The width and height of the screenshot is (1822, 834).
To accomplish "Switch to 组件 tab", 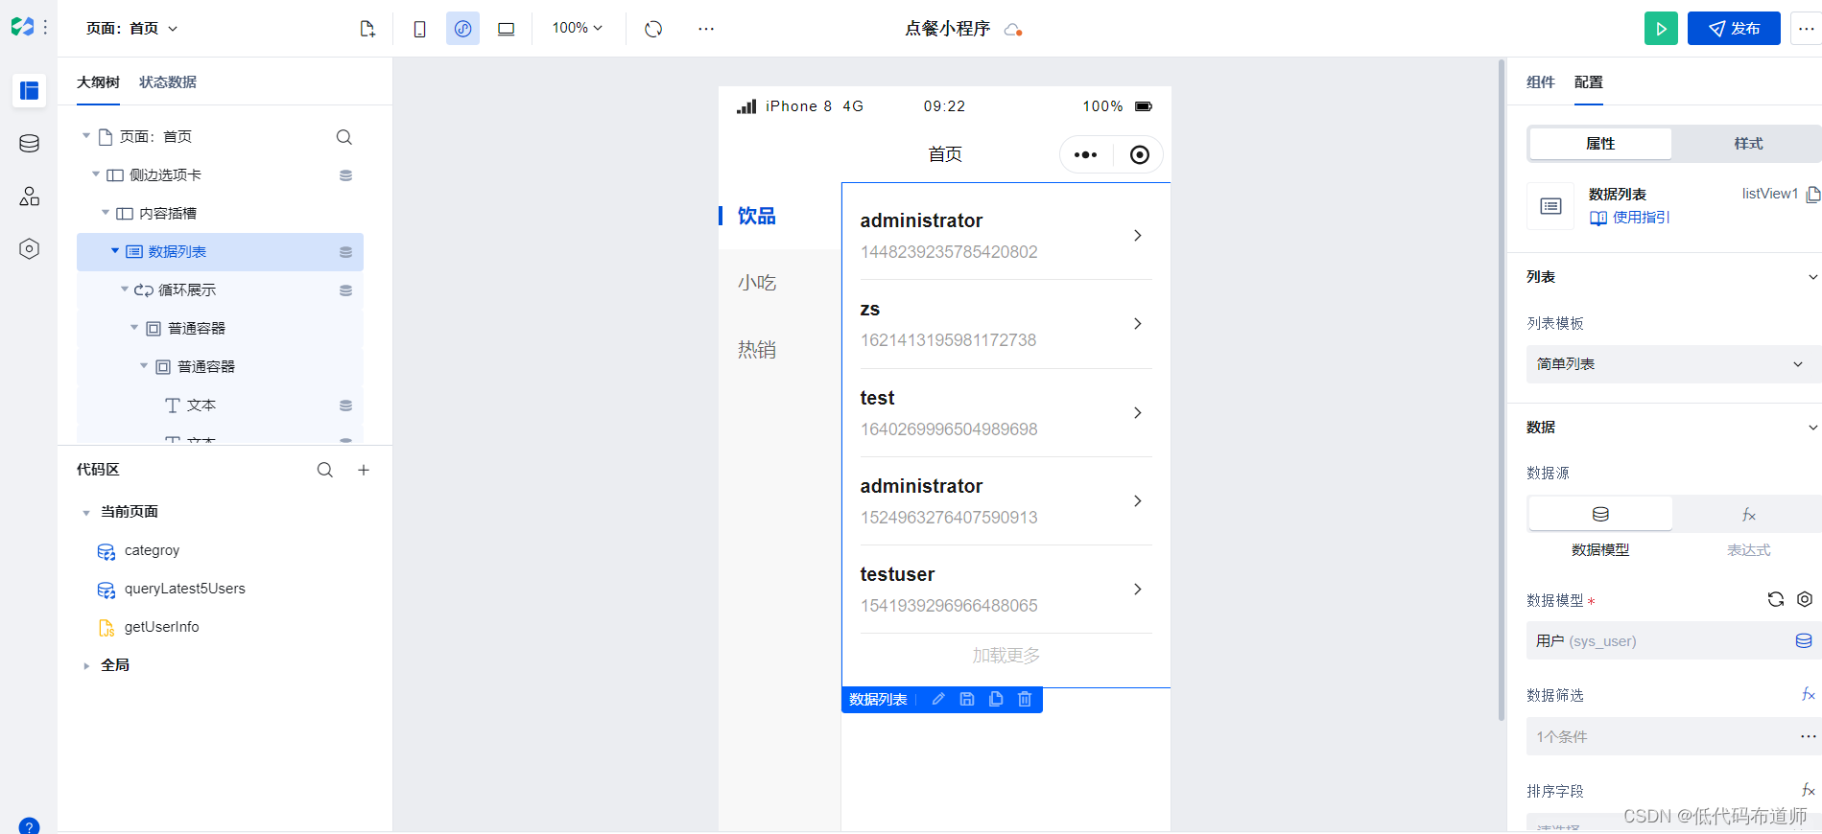I will tap(1541, 82).
